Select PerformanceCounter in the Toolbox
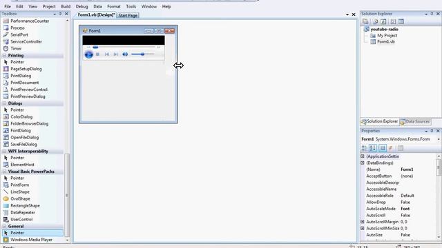442x248 pixels. [x=30, y=21]
